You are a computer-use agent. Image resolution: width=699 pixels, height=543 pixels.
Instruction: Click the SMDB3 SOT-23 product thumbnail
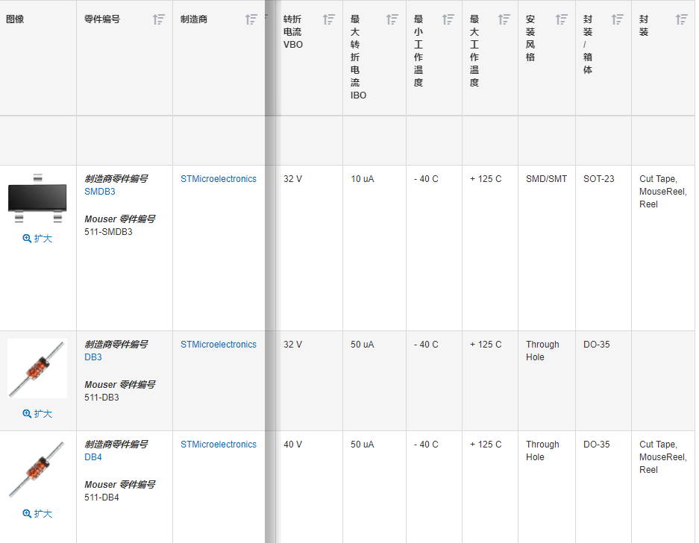pos(37,199)
